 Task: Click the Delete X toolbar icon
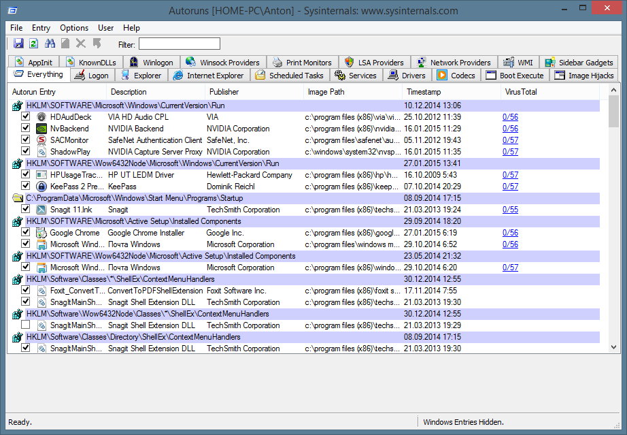81,44
